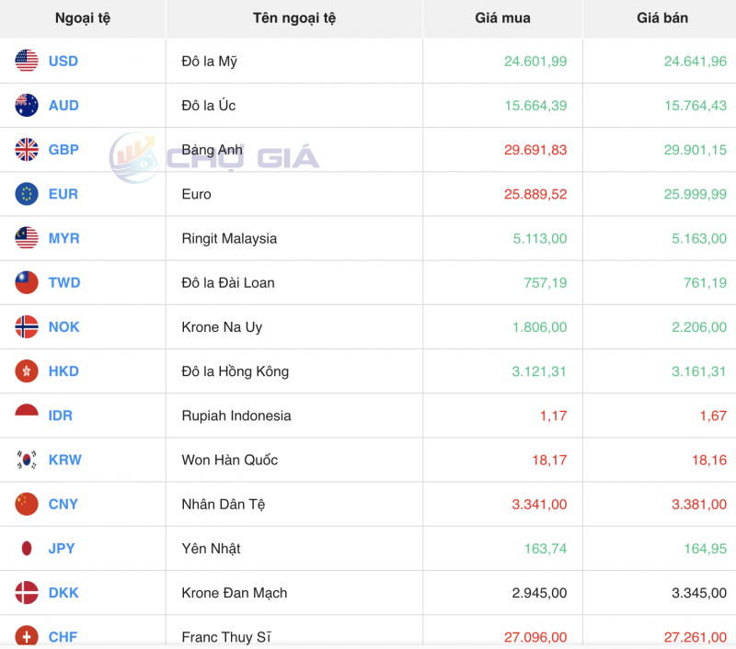The image size is (736, 649).
Task: Click the JPY Japanese flag icon
Action: [x=25, y=548]
